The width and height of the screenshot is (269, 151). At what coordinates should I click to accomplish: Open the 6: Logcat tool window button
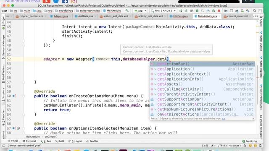(x=75, y=141)
